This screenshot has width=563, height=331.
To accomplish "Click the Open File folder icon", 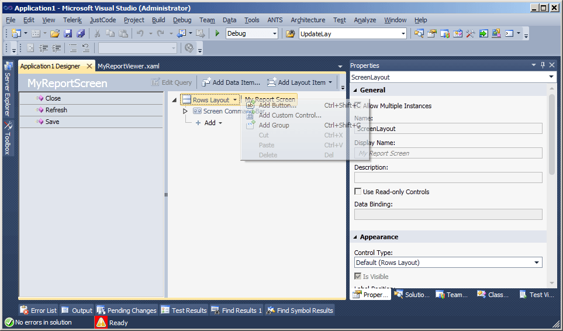I will pyautogui.click(x=55, y=34).
